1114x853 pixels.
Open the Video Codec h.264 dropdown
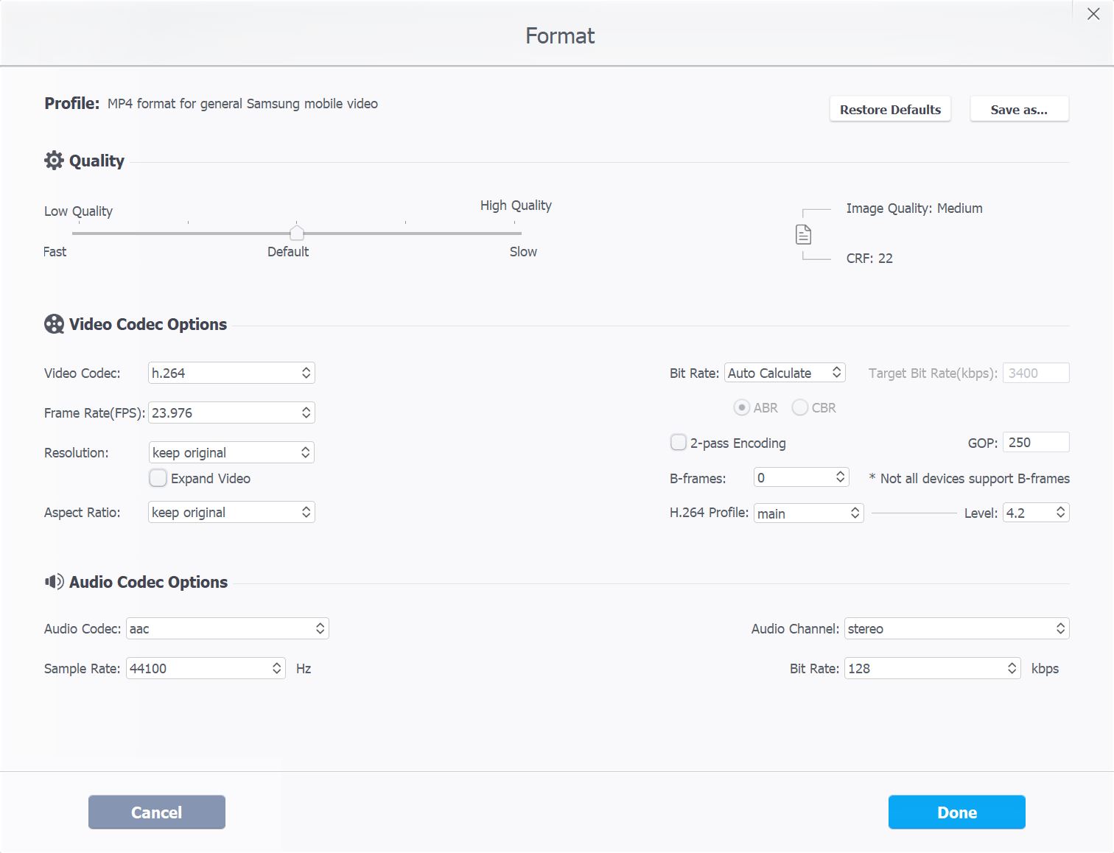[231, 373]
